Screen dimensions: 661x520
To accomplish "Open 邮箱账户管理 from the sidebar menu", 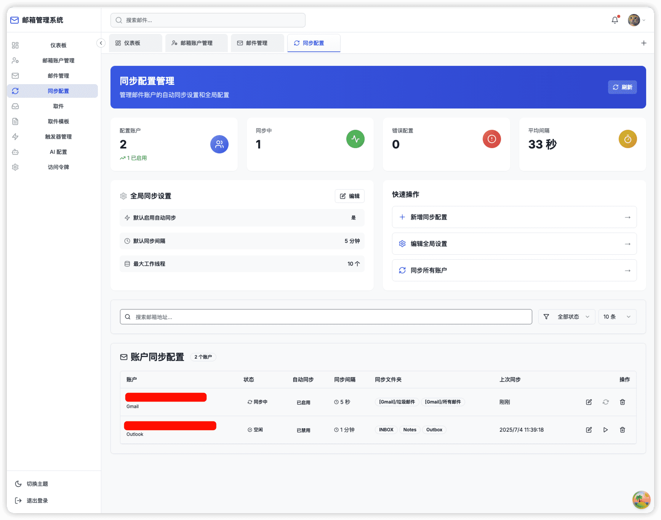I will 53,61.
